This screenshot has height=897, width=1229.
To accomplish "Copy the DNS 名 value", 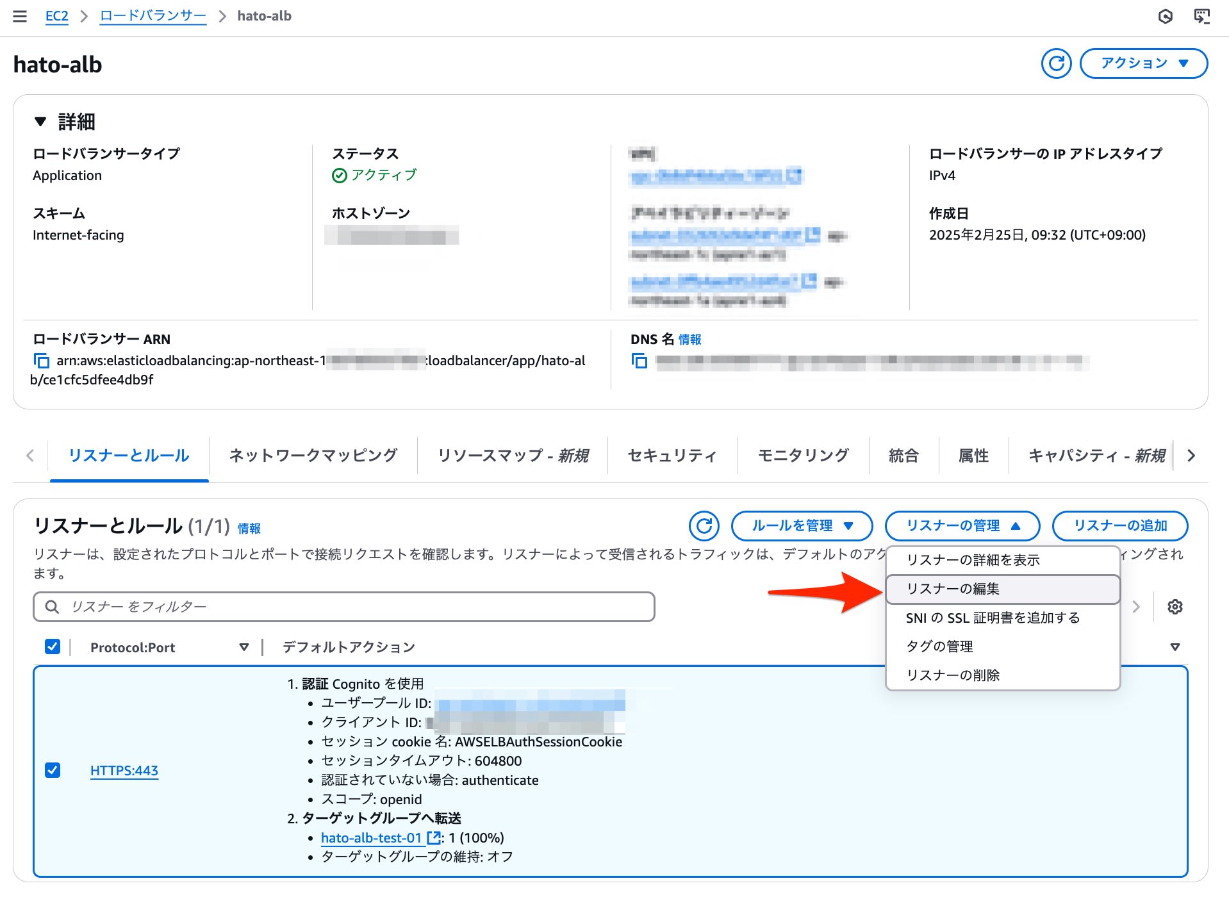I will coord(639,361).
